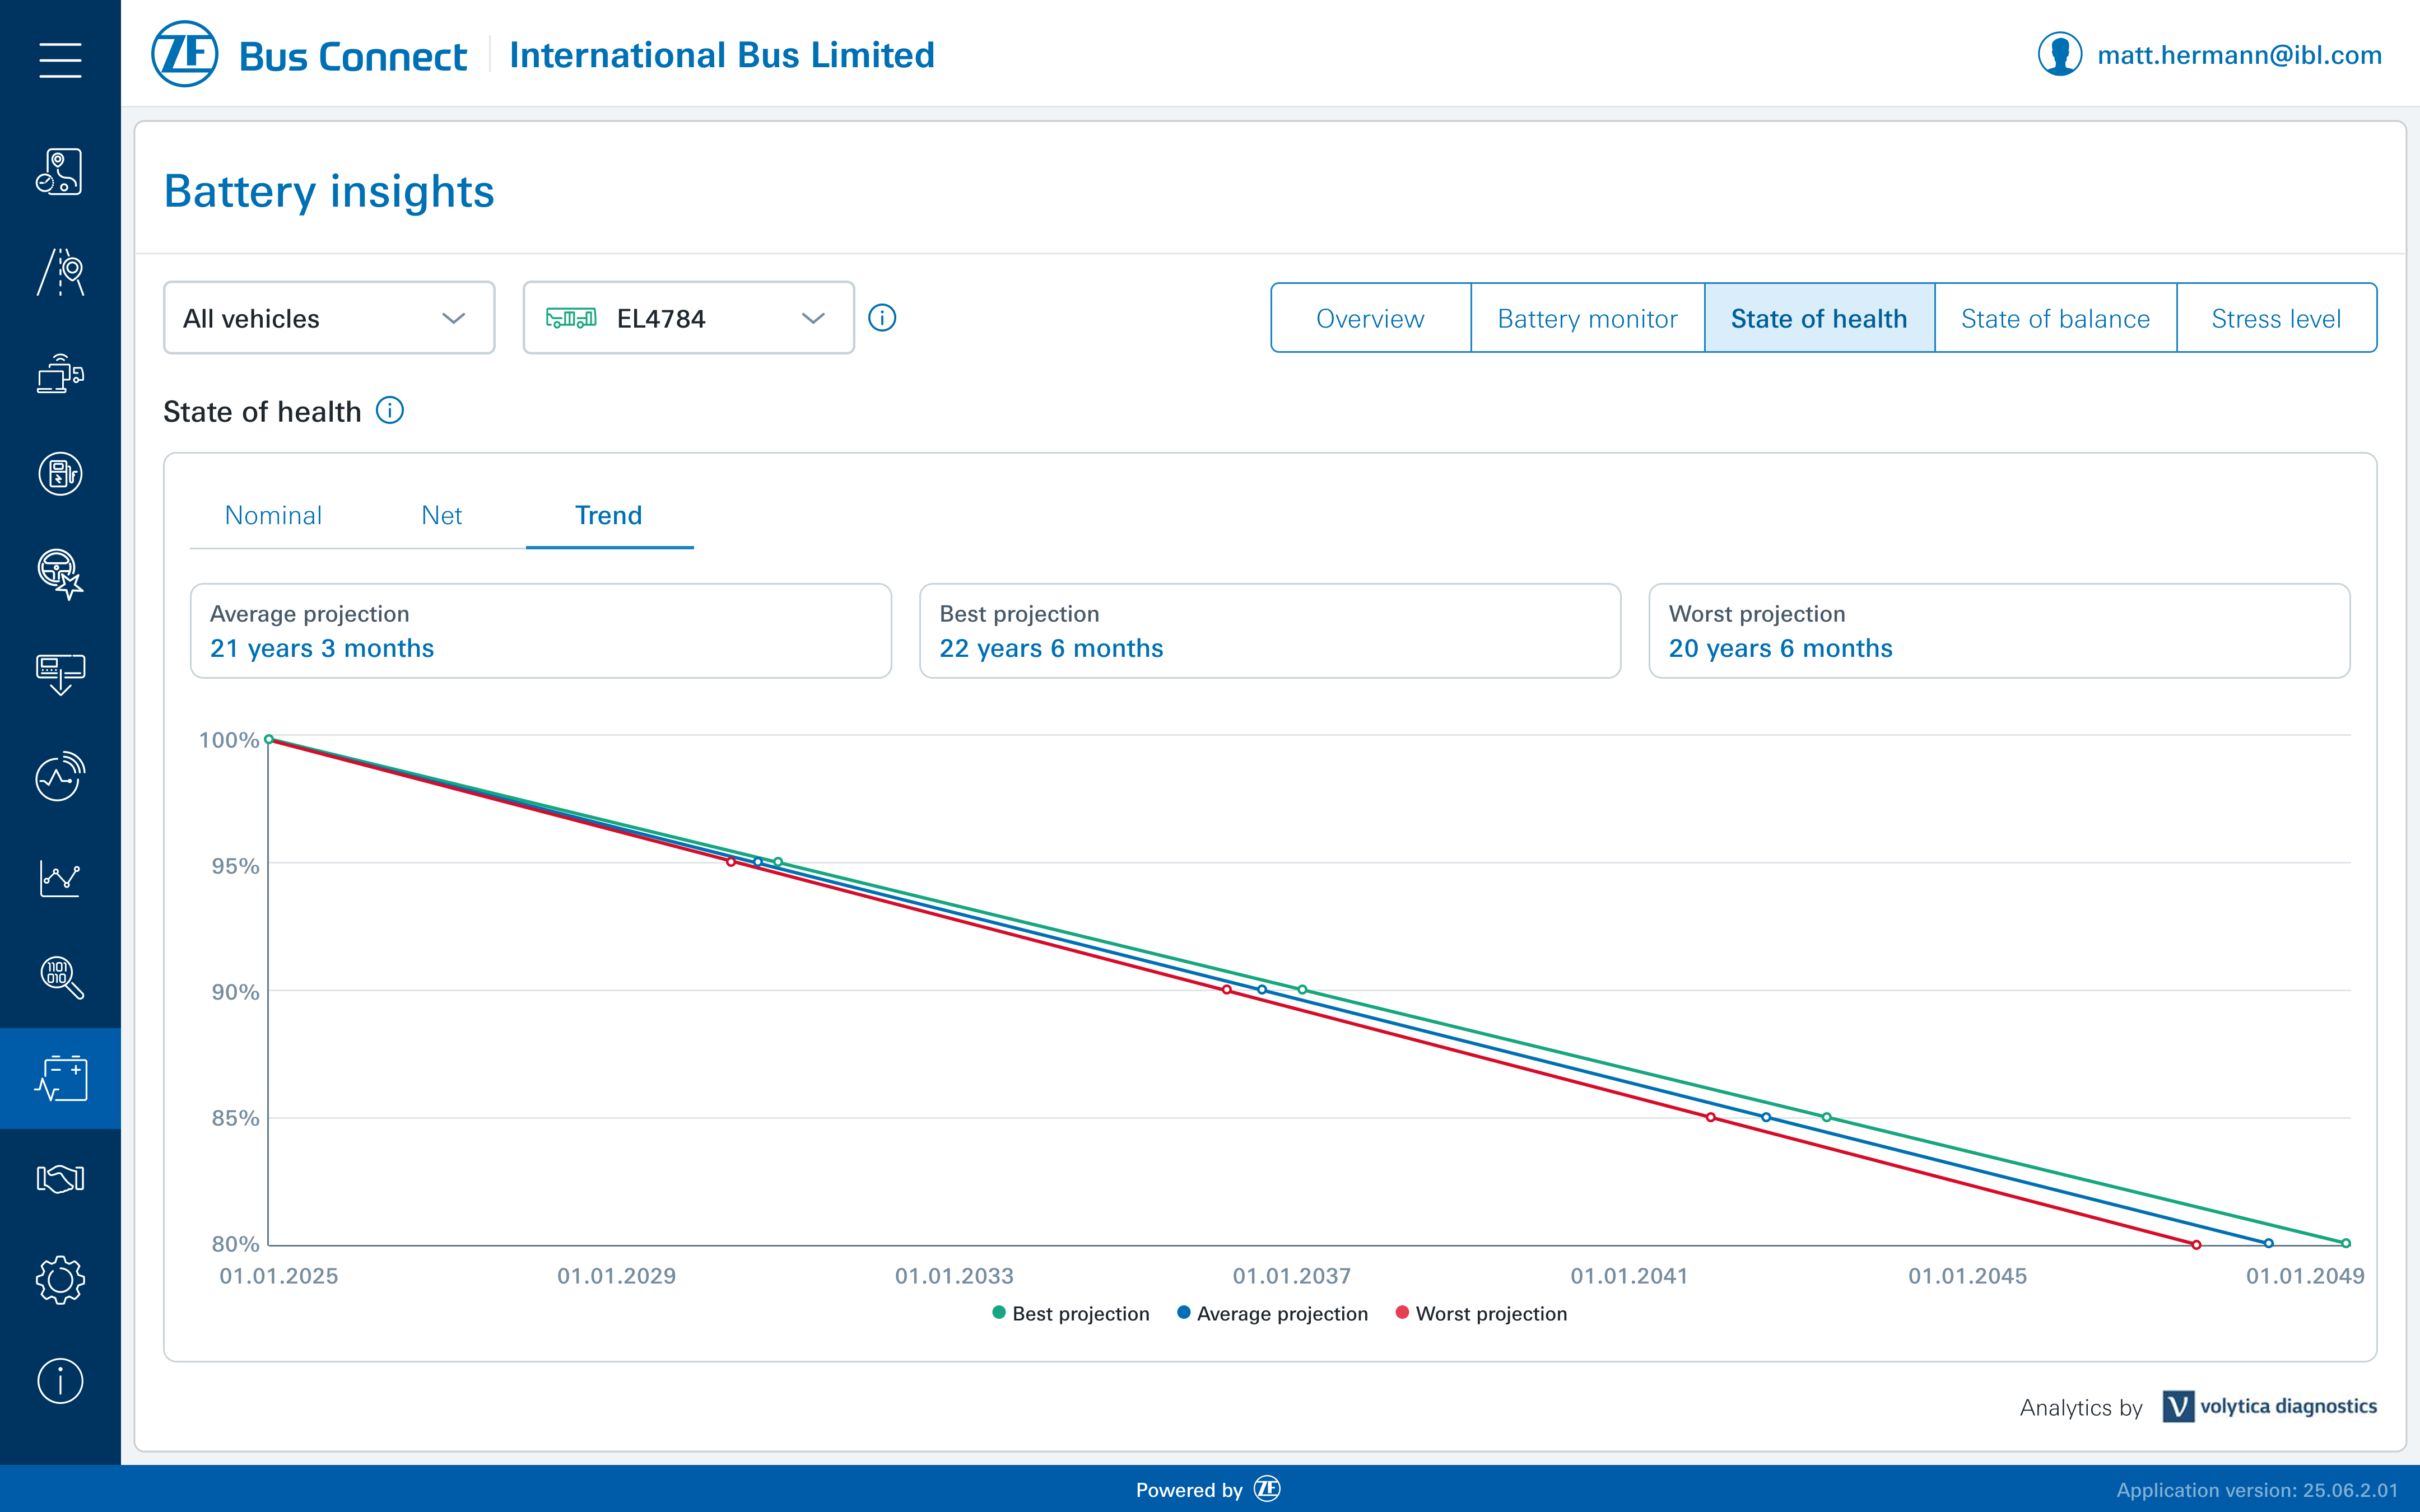Open the EL4784 vehicle selector dropdown
This screenshot has height=1512, width=2420.
point(688,318)
